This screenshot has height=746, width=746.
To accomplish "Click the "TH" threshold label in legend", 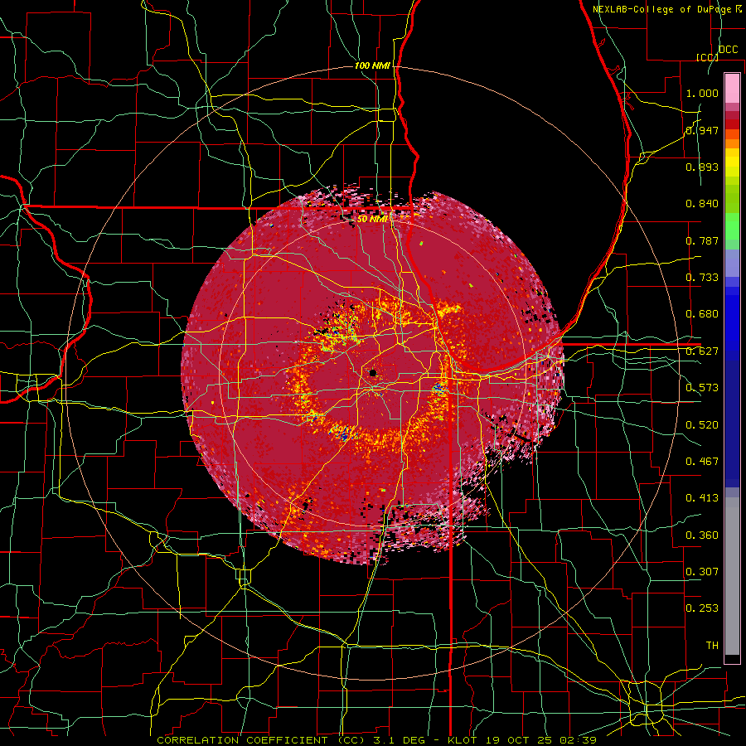I will coord(712,646).
